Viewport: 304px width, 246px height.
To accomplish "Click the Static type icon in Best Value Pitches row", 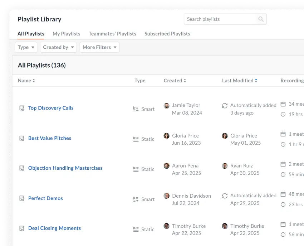I will [x=136, y=139].
